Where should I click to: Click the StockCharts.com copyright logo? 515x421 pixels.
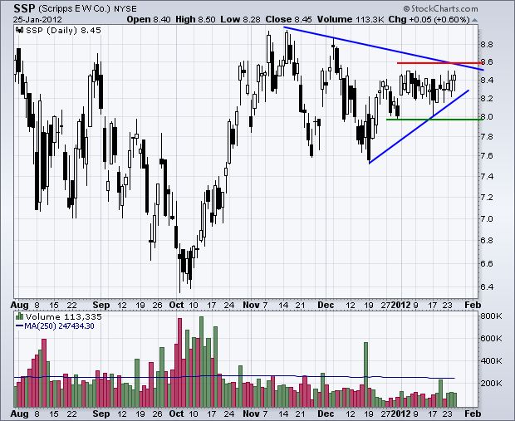(440, 8)
